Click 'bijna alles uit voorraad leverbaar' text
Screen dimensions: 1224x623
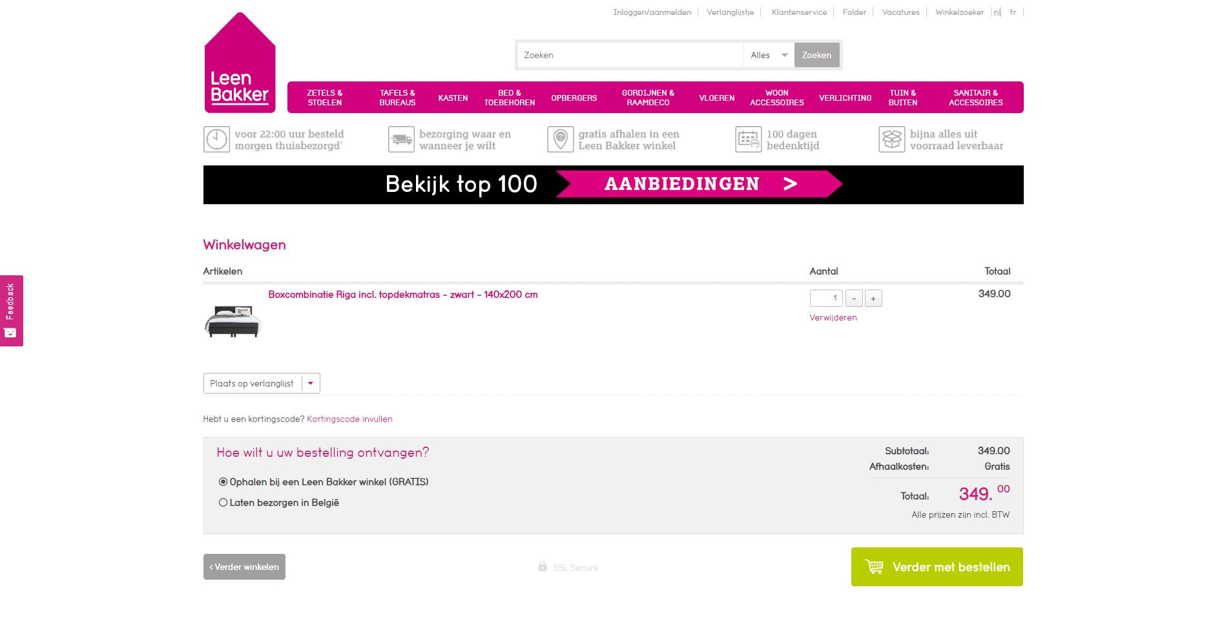pyautogui.click(x=957, y=140)
